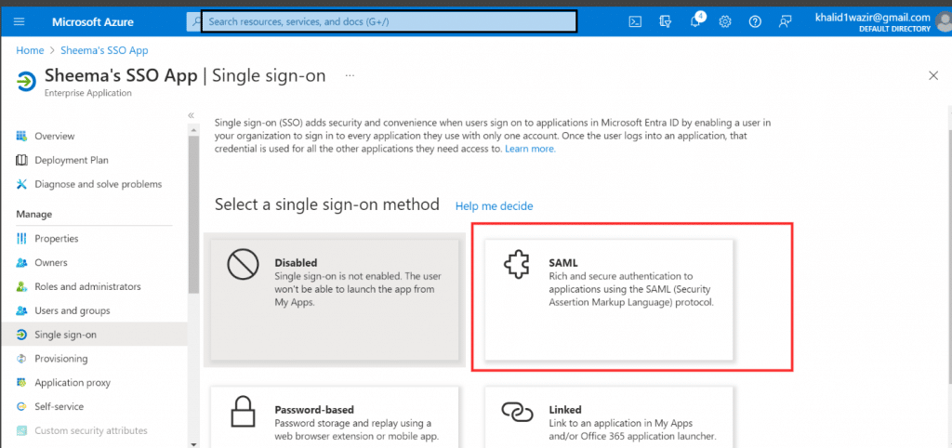Go to Sheema's SSO App breadcrumb
The width and height of the screenshot is (952, 448).
[x=104, y=50]
